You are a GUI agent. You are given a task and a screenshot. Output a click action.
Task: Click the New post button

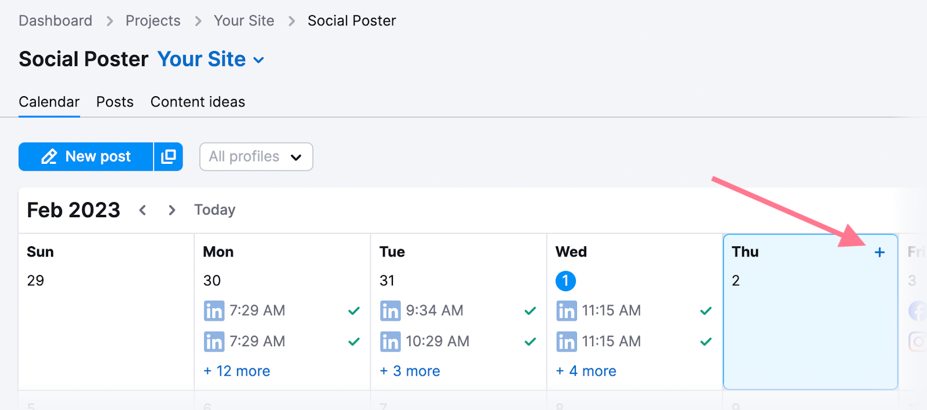pos(86,156)
